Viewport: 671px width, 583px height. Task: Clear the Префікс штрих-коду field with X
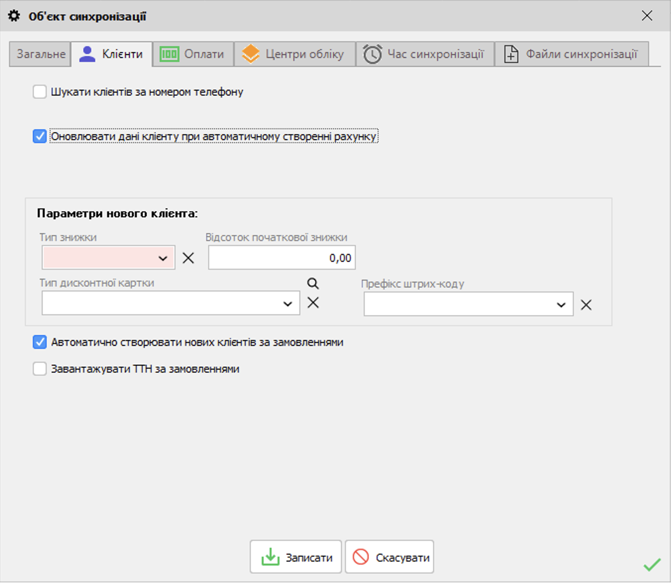(x=586, y=305)
